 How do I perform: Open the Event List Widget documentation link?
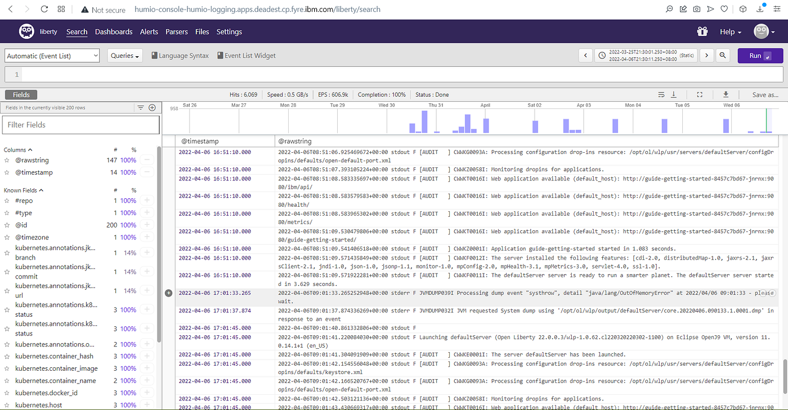[247, 56]
